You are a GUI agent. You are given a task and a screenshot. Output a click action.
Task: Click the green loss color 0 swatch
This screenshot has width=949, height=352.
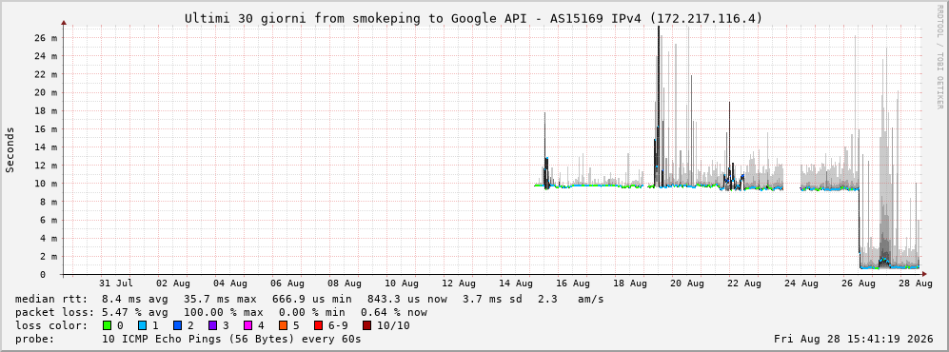108,326
